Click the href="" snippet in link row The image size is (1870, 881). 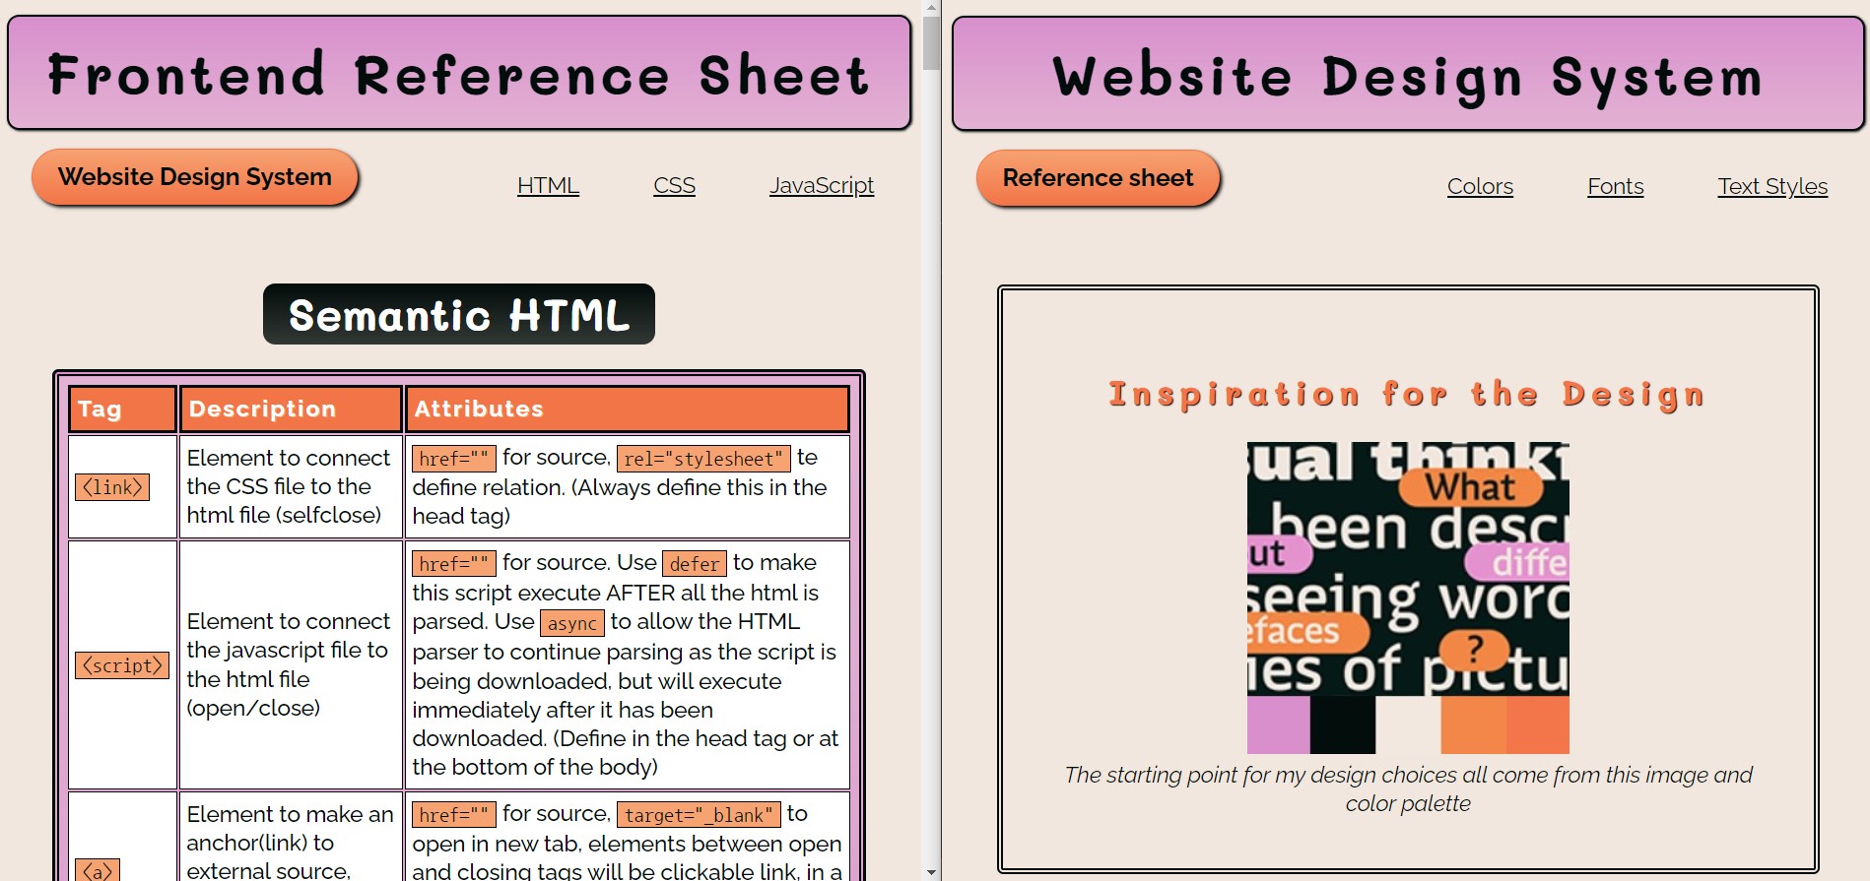click(453, 459)
